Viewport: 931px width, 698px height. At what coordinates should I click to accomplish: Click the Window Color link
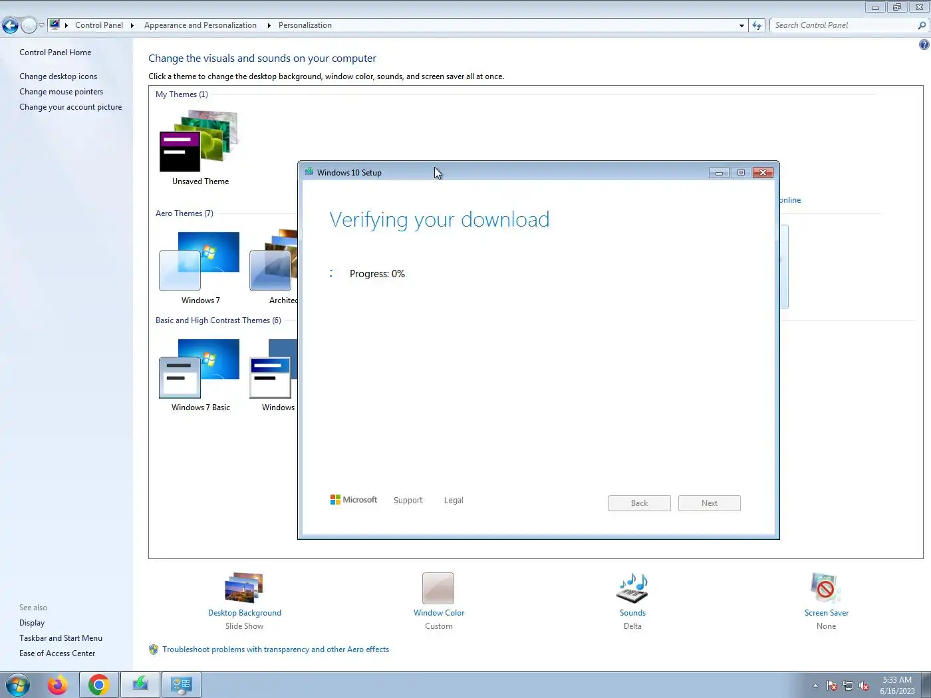[x=439, y=613]
